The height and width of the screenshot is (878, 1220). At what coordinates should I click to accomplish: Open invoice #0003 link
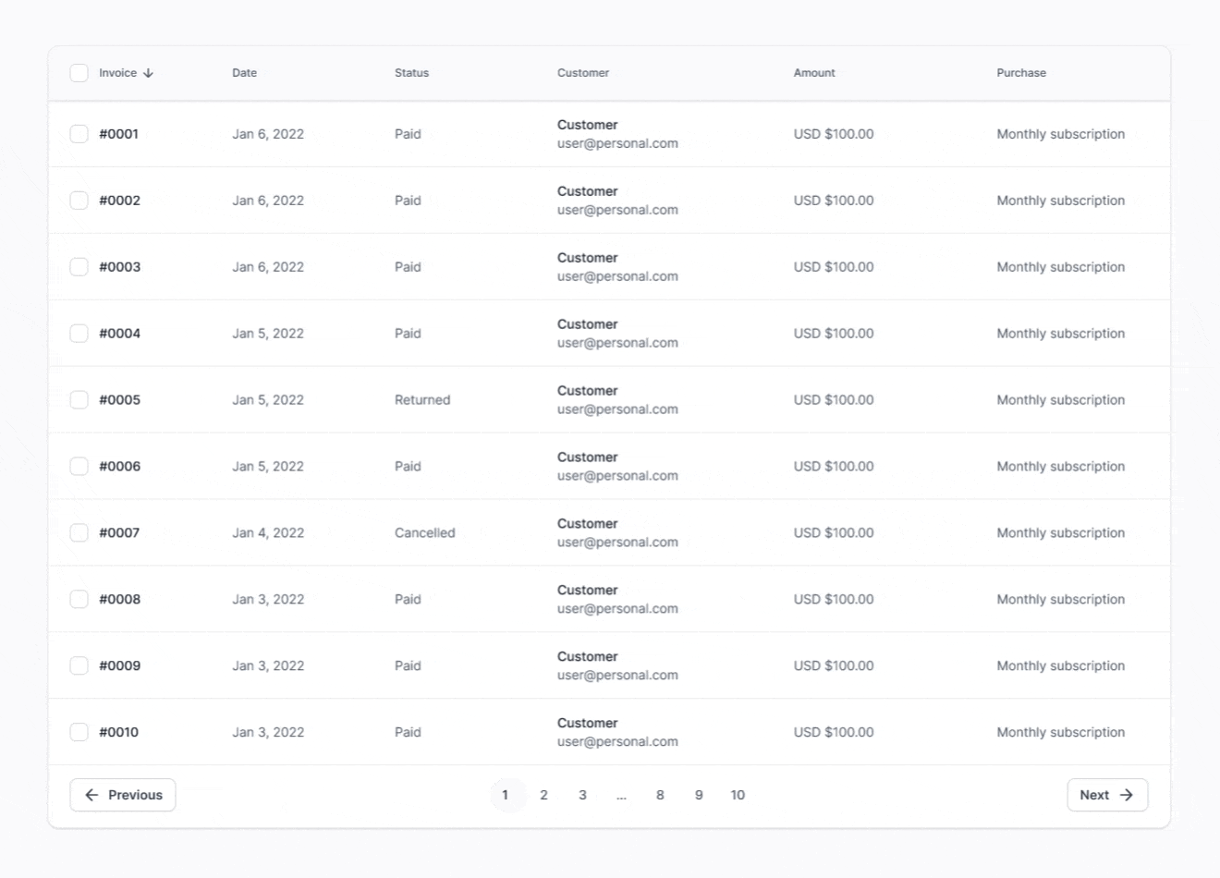point(120,267)
